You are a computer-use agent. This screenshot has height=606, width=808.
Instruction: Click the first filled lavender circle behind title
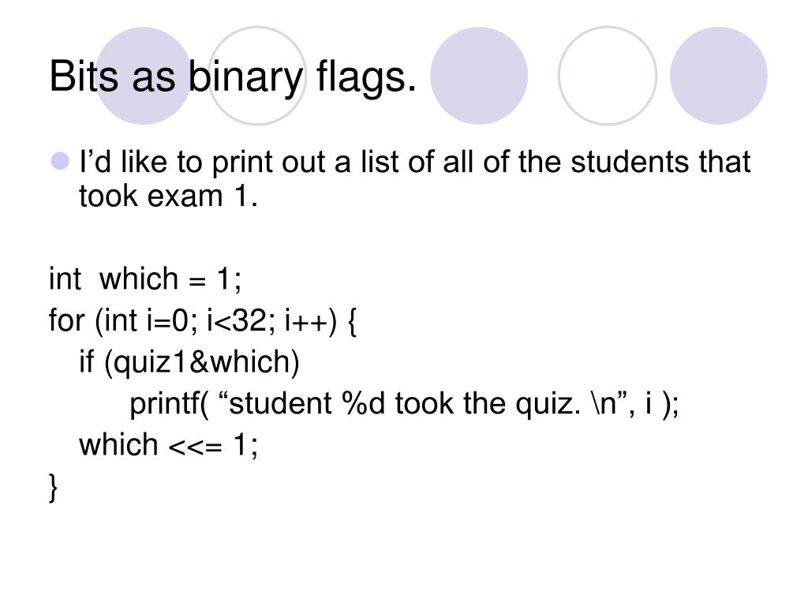coord(144,76)
